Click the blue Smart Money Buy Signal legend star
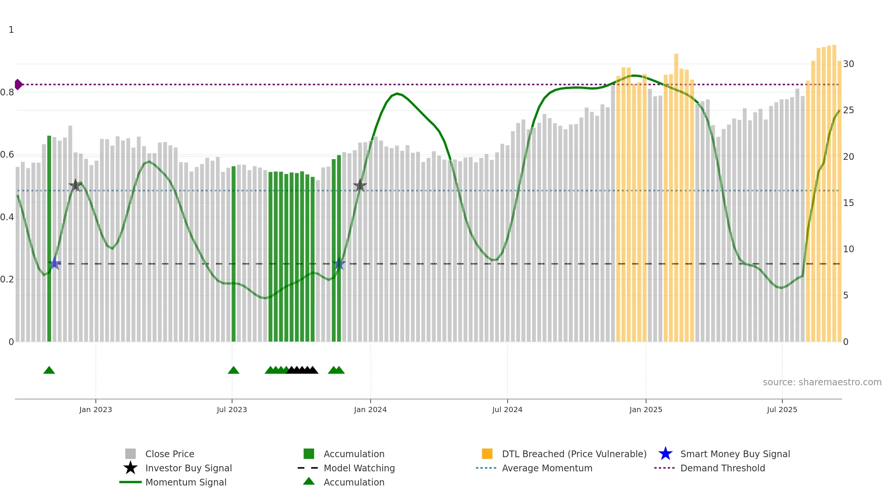Viewport: 895px width, 503px height. [665, 454]
